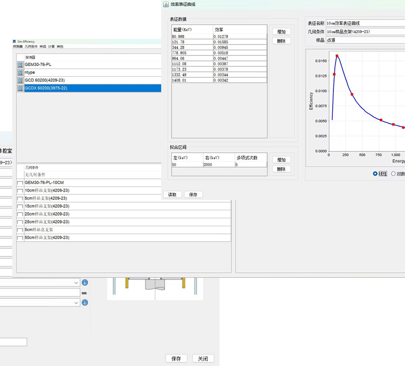
Task: Click the efficiency cell 0.00378
Action: pos(240,70)
